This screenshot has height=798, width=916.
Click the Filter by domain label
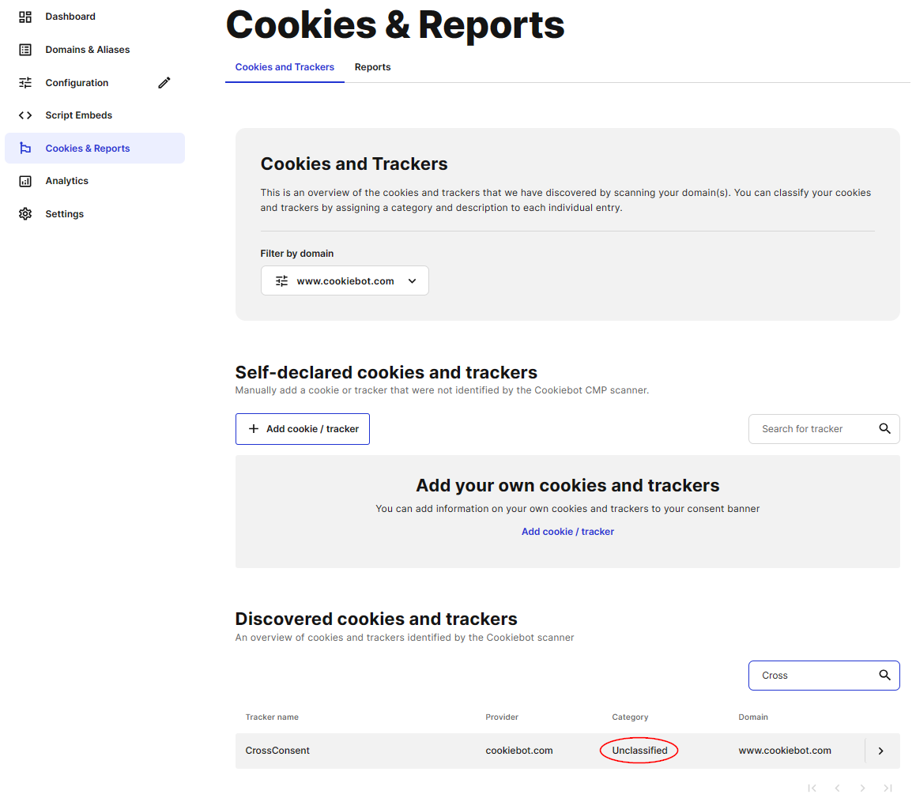(296, 254)
